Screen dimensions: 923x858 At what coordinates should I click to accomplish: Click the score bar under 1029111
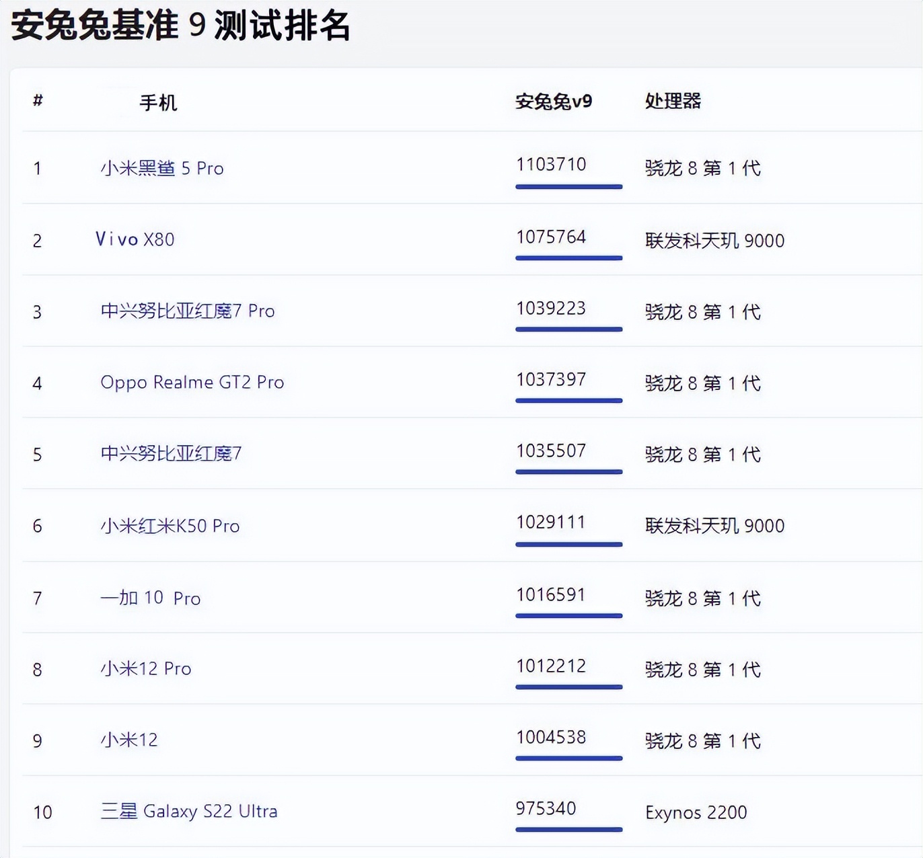569,545
